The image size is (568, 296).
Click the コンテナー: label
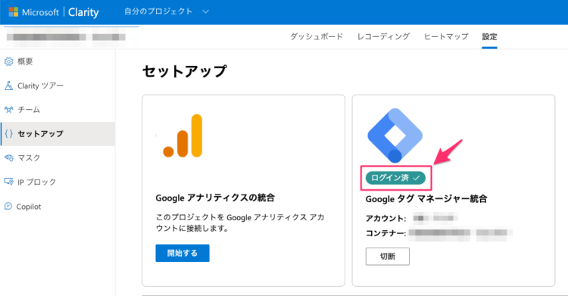click(x=385, y=233)
